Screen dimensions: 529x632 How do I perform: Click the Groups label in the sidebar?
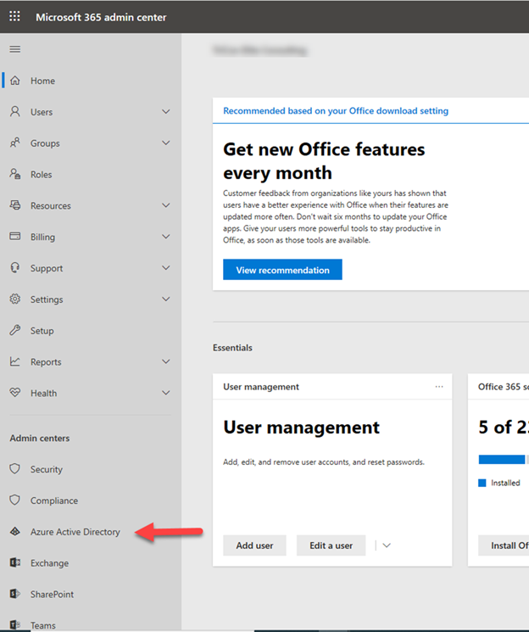coord(45,143)
